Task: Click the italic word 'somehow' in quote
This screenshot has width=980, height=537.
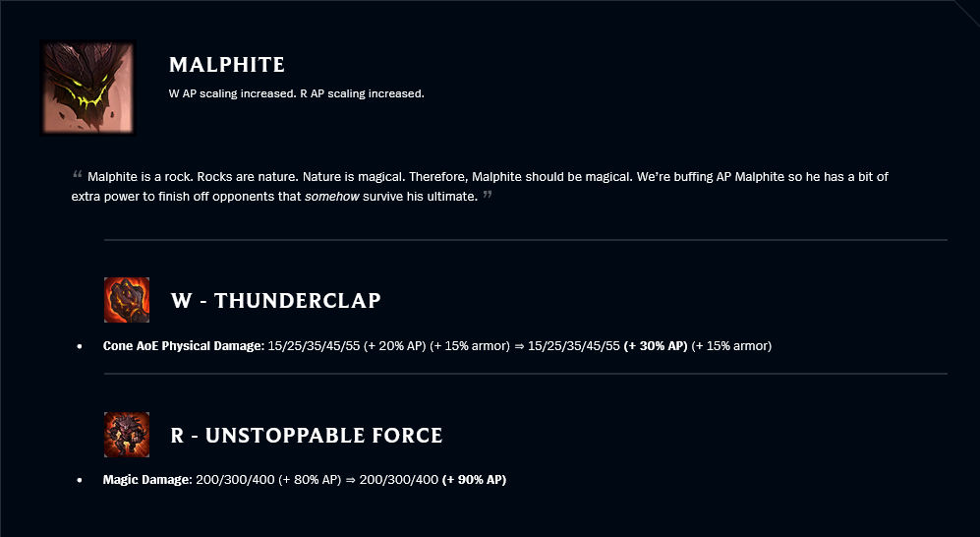Action: pos(332,197)
